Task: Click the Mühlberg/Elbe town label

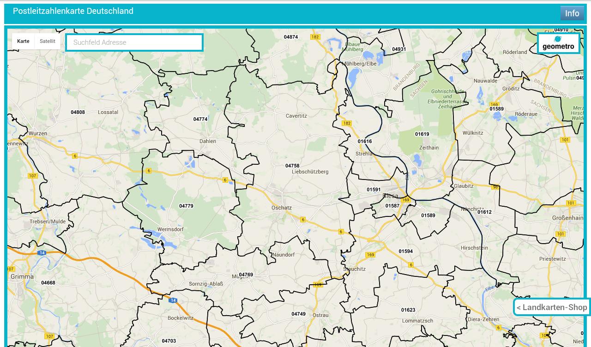Action: point(359,64)
